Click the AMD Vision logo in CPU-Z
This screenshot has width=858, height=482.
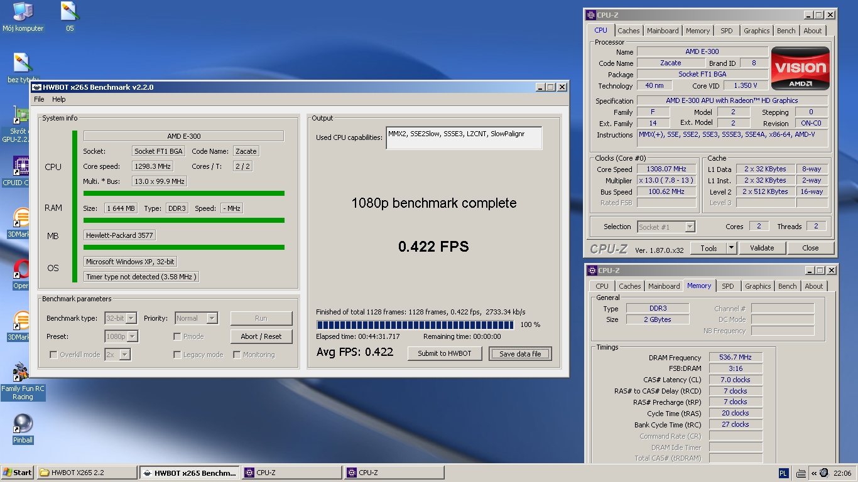[800, 68]
